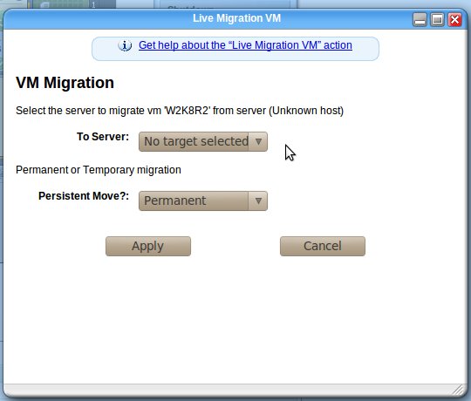Open the Live Migration VM help link

click(x=245, y=45)
